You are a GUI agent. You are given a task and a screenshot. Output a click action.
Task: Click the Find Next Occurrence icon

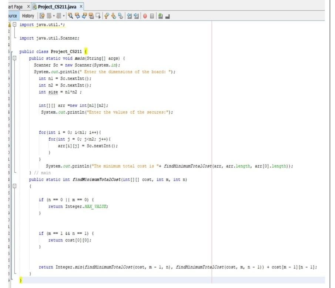coord(84,16)
